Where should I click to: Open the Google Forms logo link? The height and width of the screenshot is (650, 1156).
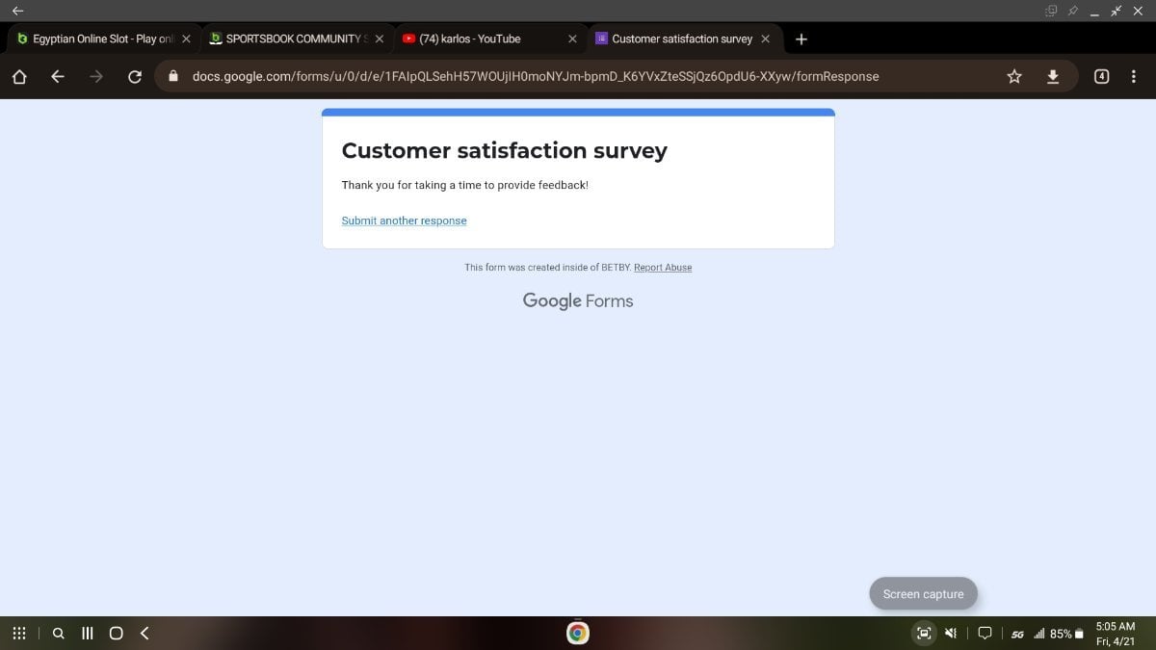(578, 300)
